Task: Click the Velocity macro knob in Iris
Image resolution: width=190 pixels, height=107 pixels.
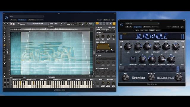Action: click(x=108, y=83)
